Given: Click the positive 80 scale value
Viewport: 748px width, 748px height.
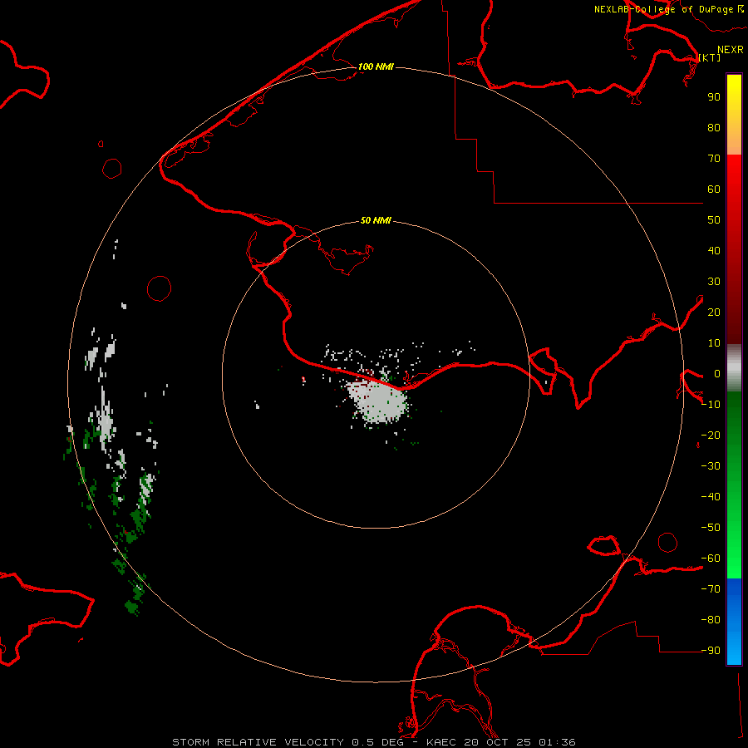Looking at the screenshot, I should tap(714, 128).
